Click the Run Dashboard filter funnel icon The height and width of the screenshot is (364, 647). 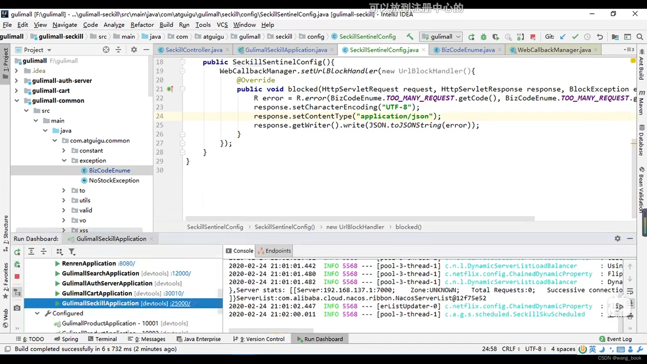72,251
